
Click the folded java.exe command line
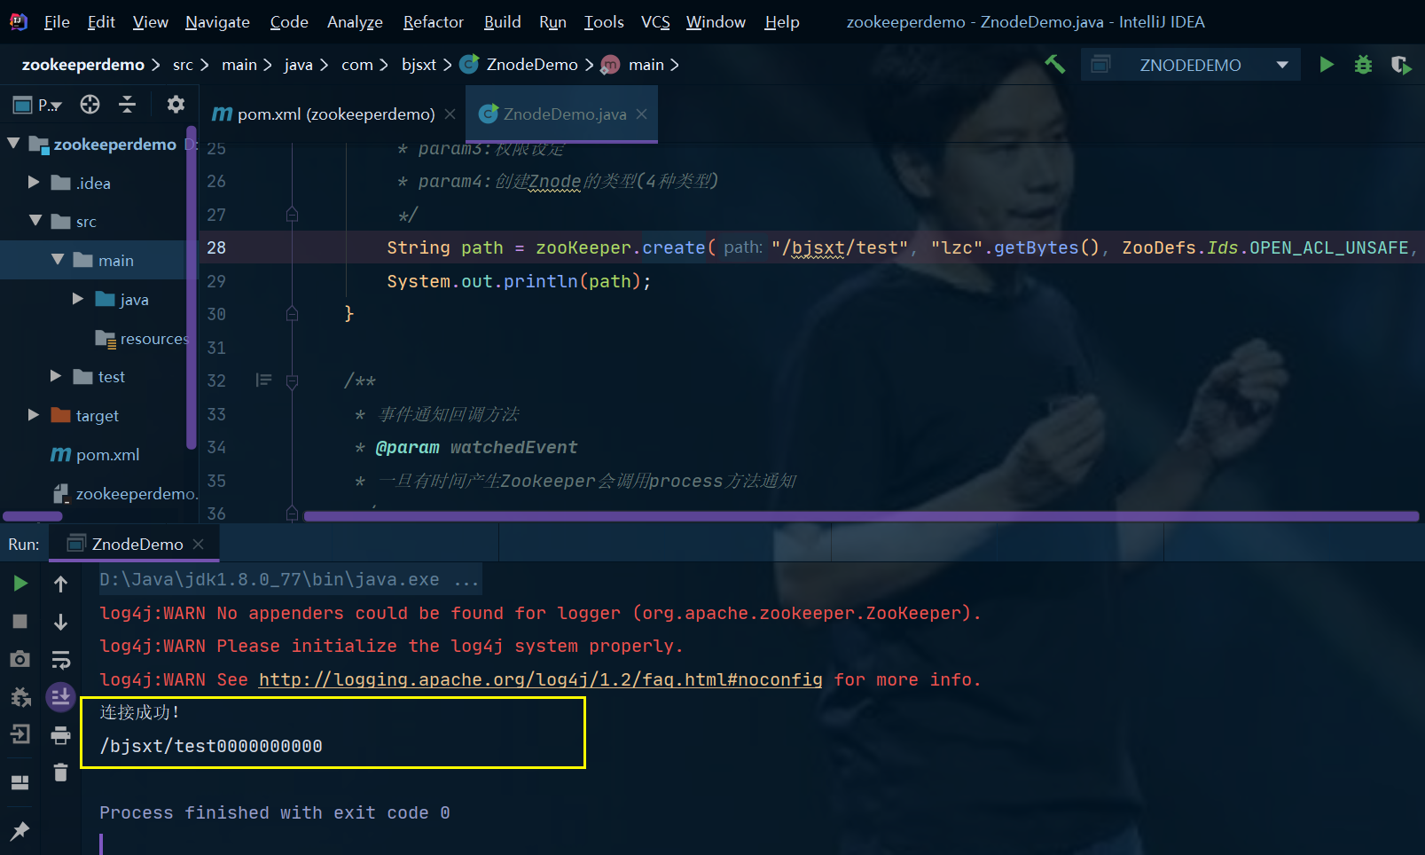289,579
